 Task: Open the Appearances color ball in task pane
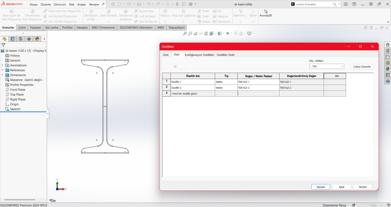coord(388,69)
